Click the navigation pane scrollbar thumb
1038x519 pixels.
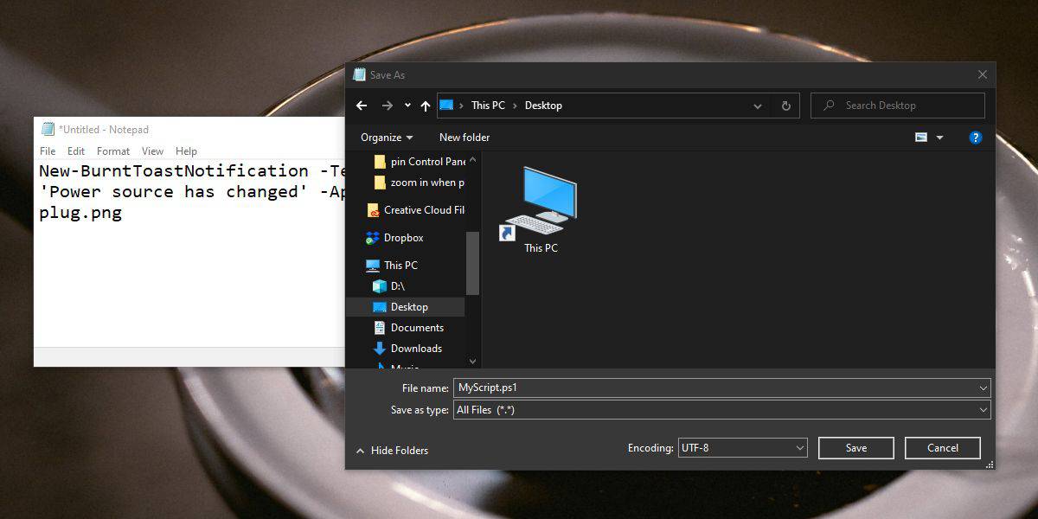coord(473,264)
